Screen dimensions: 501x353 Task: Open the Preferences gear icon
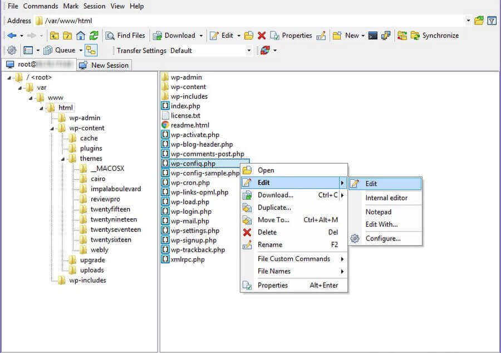click(x=12, y=50)
